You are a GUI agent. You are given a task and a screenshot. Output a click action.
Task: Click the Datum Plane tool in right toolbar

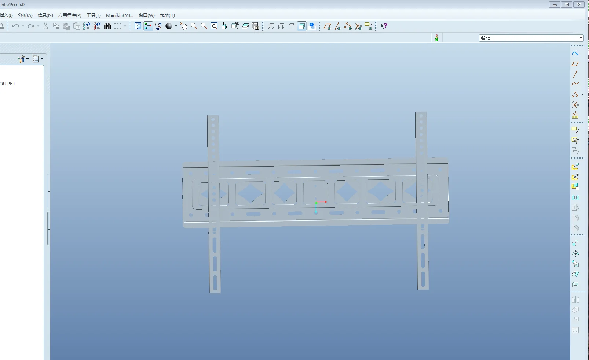click(575, 64)
